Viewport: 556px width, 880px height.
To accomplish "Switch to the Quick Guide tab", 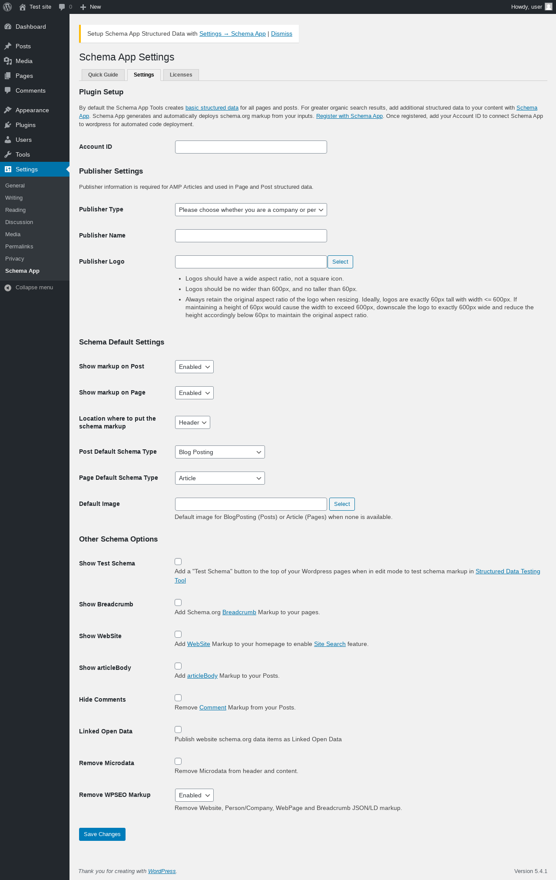I will click(x=103, y=75).
